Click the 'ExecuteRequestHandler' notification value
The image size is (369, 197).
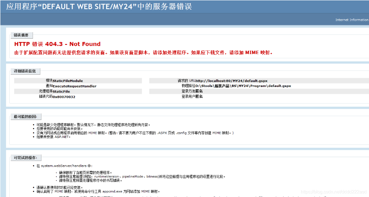click(x=74, y=86)
